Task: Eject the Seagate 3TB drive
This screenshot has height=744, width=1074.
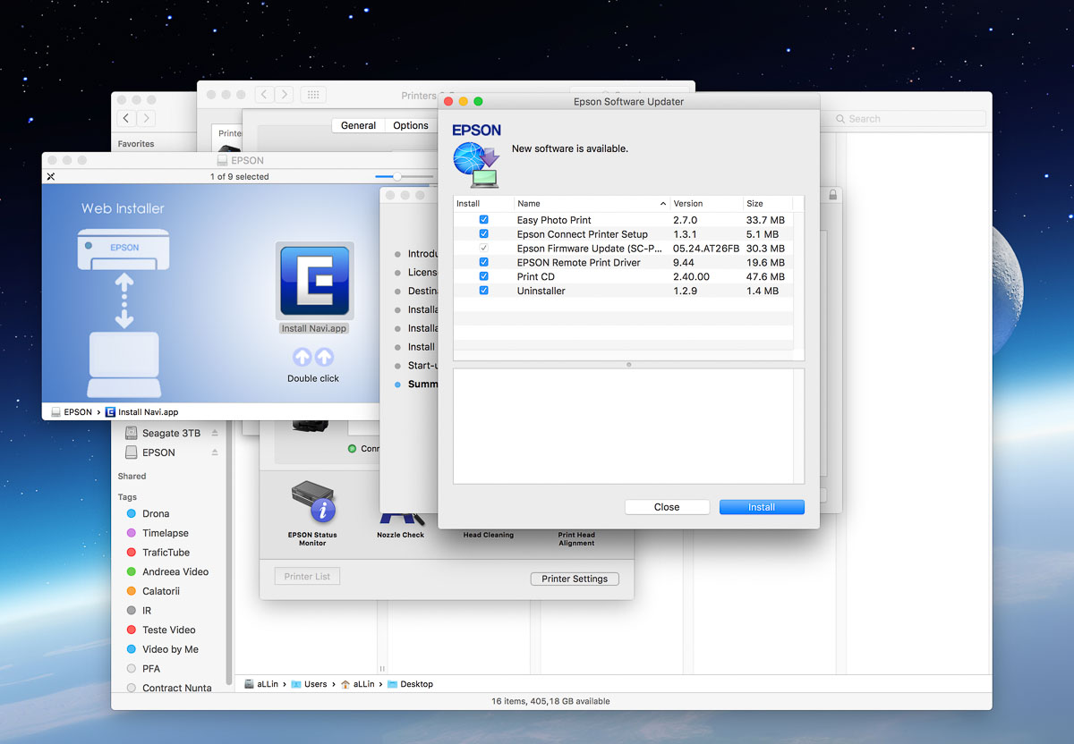Action: pos(215,434)
